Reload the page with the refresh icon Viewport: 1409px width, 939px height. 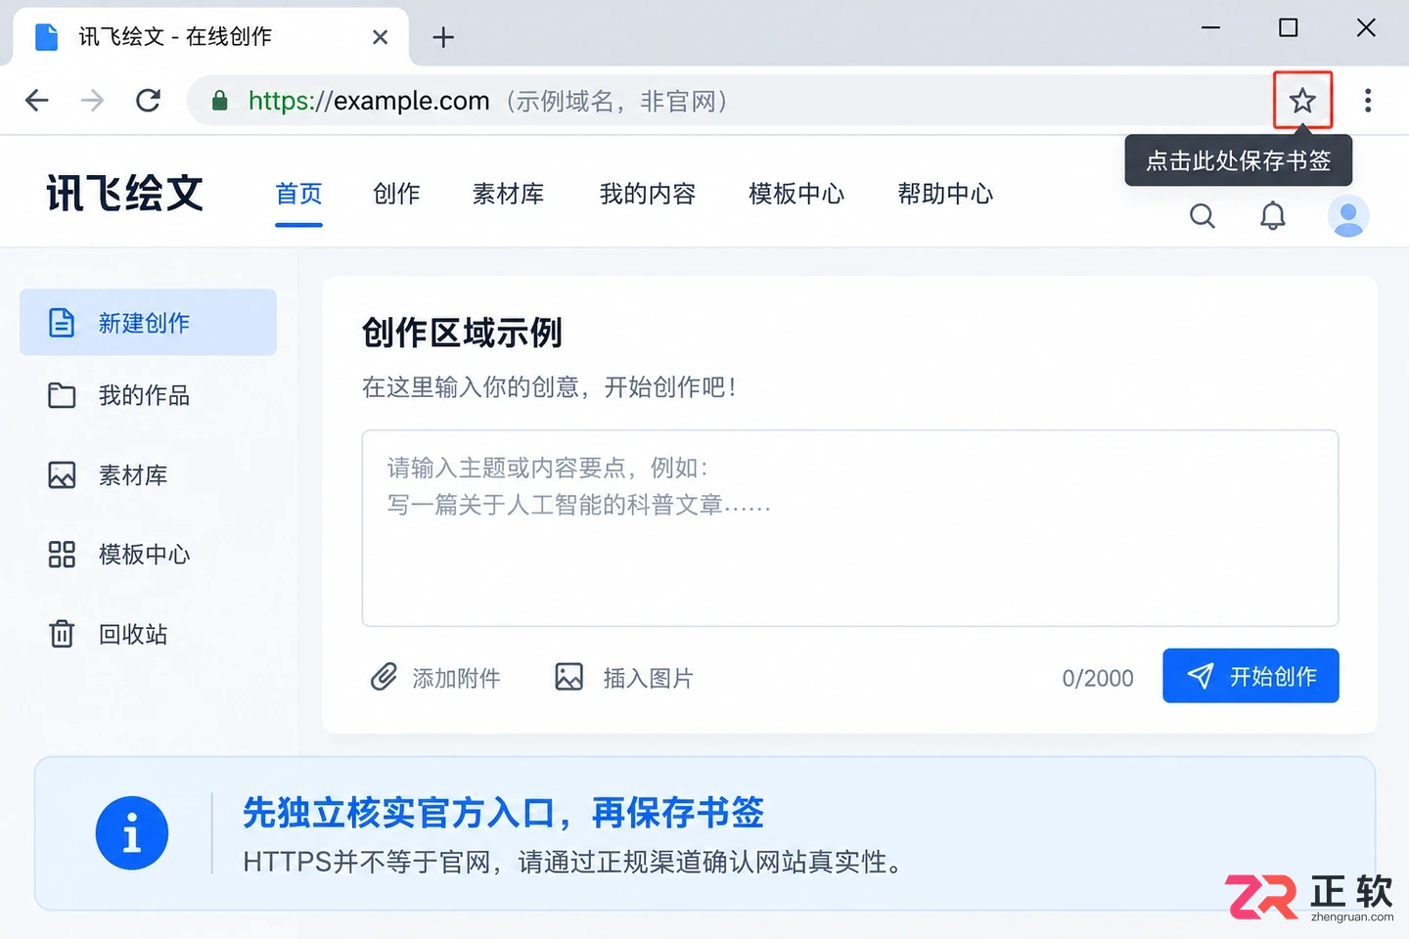click(148, 100)
